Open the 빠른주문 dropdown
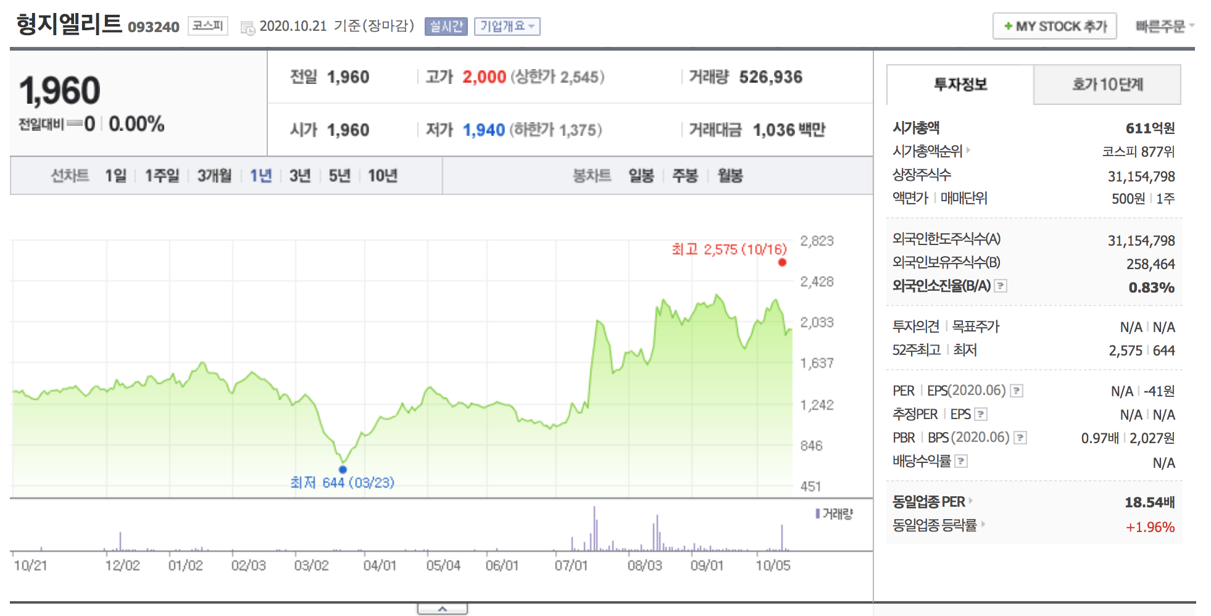 coord(1165,26)
